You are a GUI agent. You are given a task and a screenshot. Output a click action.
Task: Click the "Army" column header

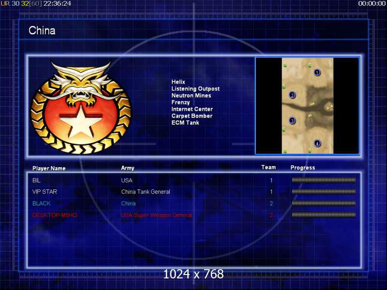pyautogui.click(x=128, y=168)
